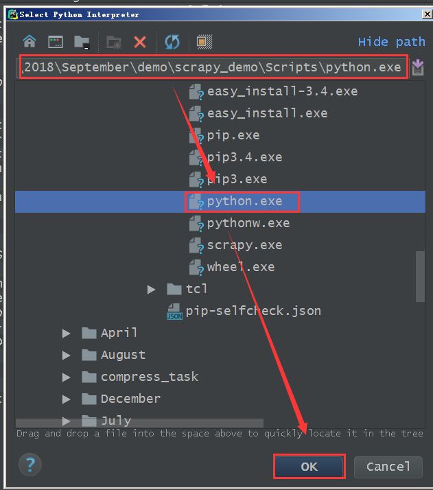The image size is (433, 490).
Task: Click the PyCharm icon in title bar
Action: 13,14
